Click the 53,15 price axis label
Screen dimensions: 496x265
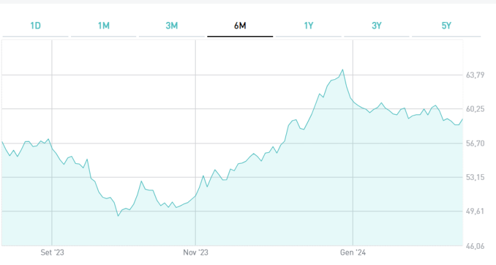(475, 177)
